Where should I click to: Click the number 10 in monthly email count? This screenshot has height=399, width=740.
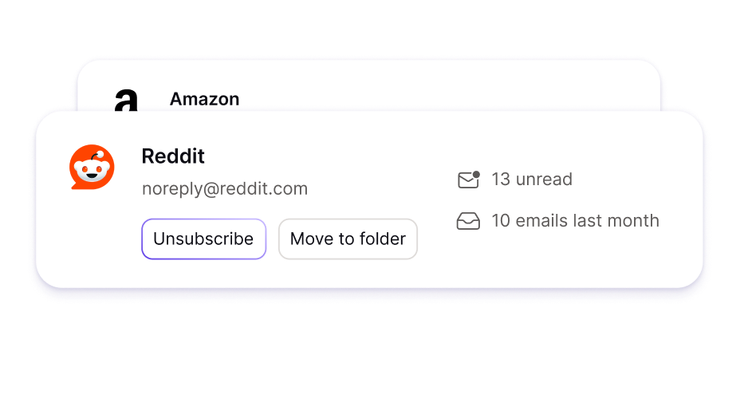[x=501, y=220]
